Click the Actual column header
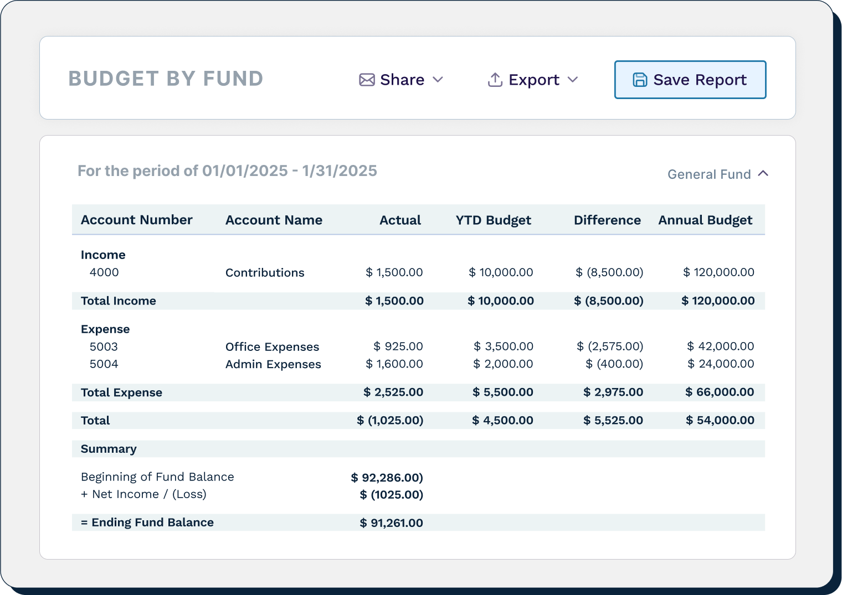This screenshot has width=842, height=595. tap(400, 220)
